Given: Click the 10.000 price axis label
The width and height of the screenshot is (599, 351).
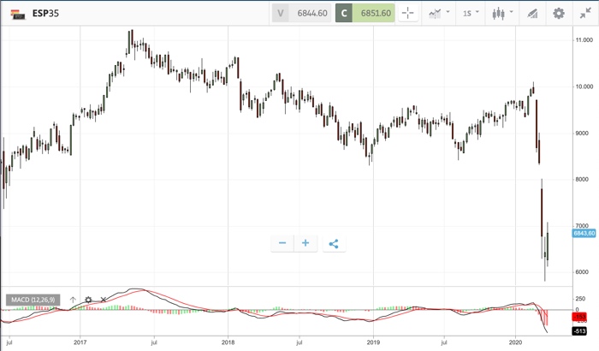Looking at the screenshot, I should (584, 86).
